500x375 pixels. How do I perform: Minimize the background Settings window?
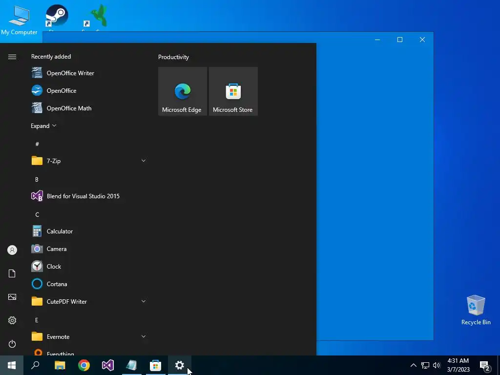coord(377,40)
